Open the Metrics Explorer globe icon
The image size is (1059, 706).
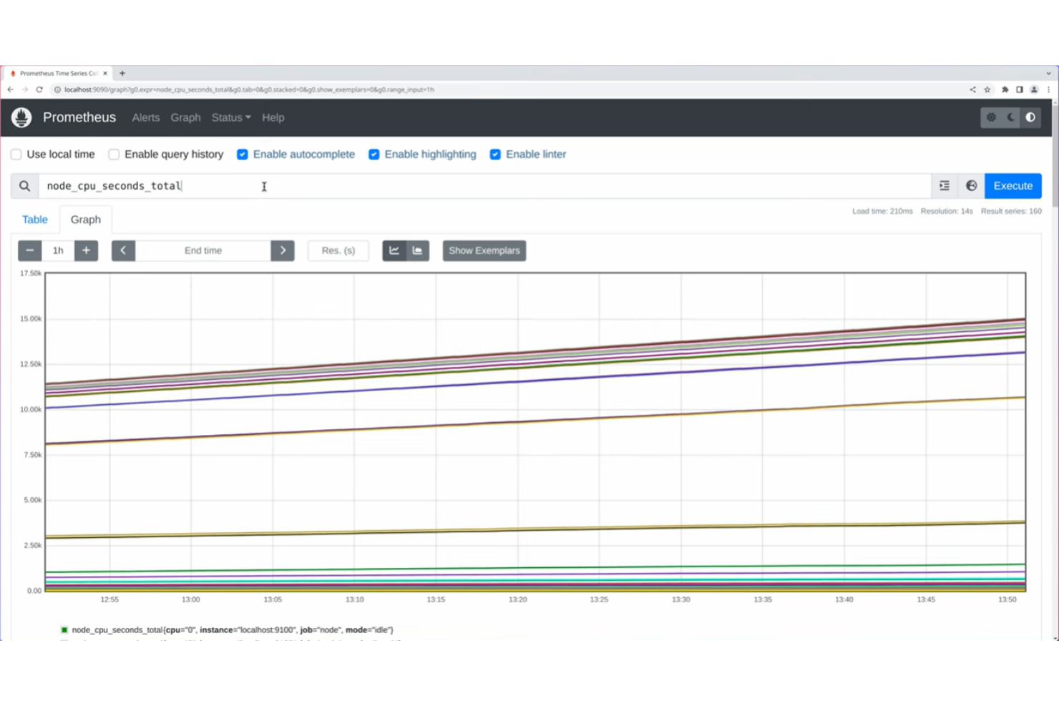(x=970, y=185)
